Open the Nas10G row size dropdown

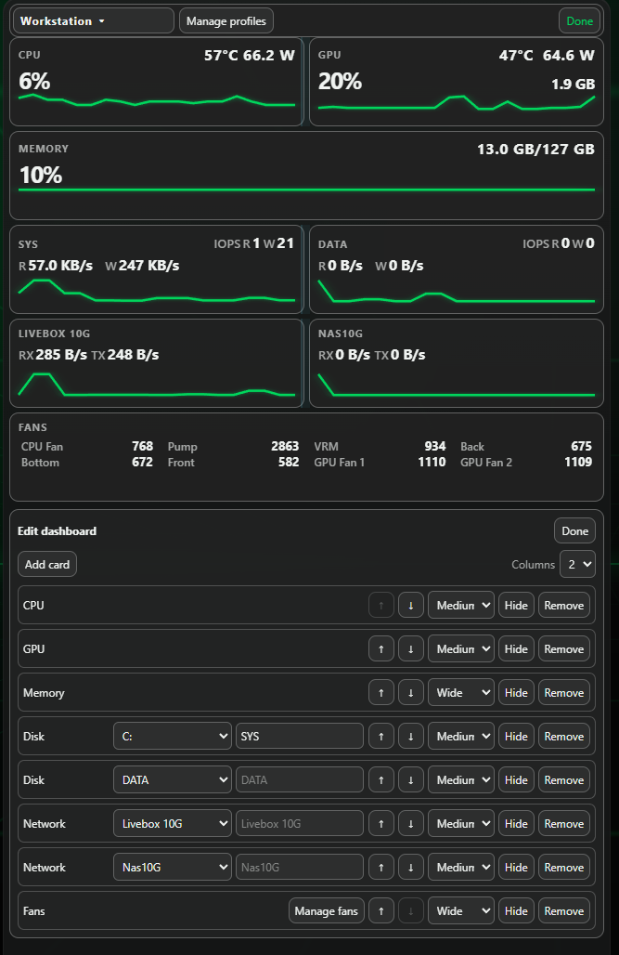460,868
